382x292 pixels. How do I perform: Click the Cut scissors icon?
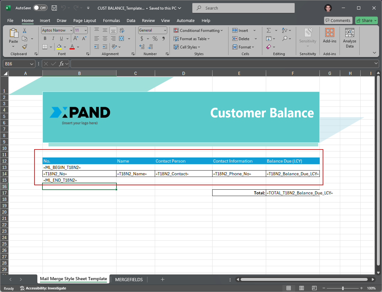25,31
